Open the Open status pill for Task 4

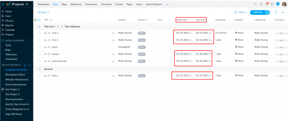point(142,33)
